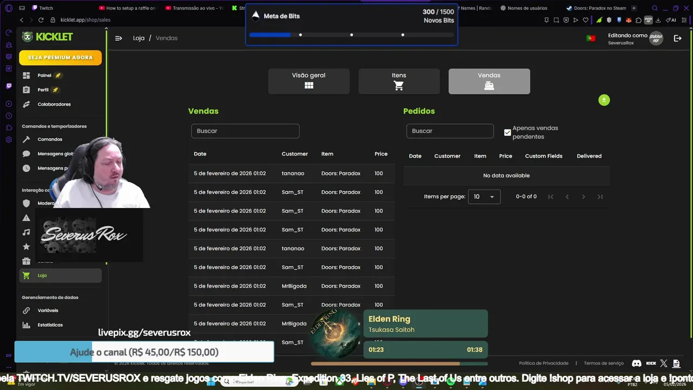Click the document icon in footer
The image size is (693, 390).
[677, 363]
